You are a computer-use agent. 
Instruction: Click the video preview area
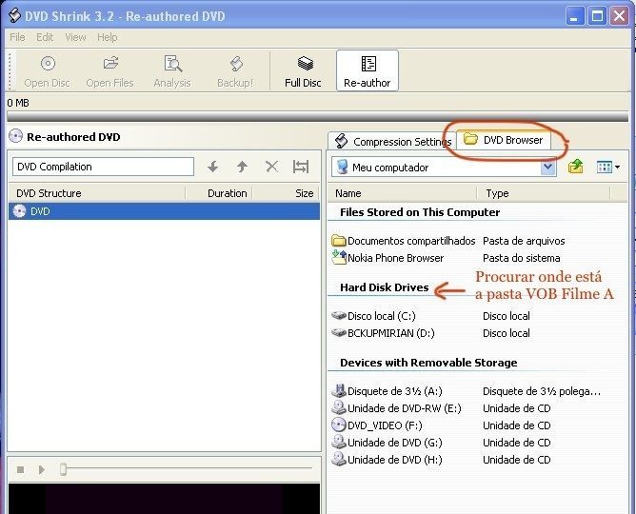164,498
